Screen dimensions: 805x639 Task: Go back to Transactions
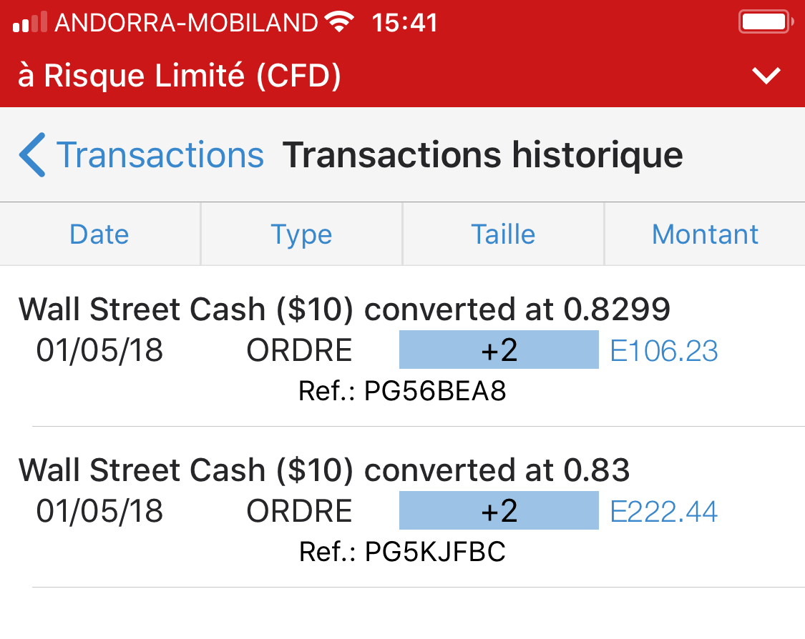click(x=160, y=154)
